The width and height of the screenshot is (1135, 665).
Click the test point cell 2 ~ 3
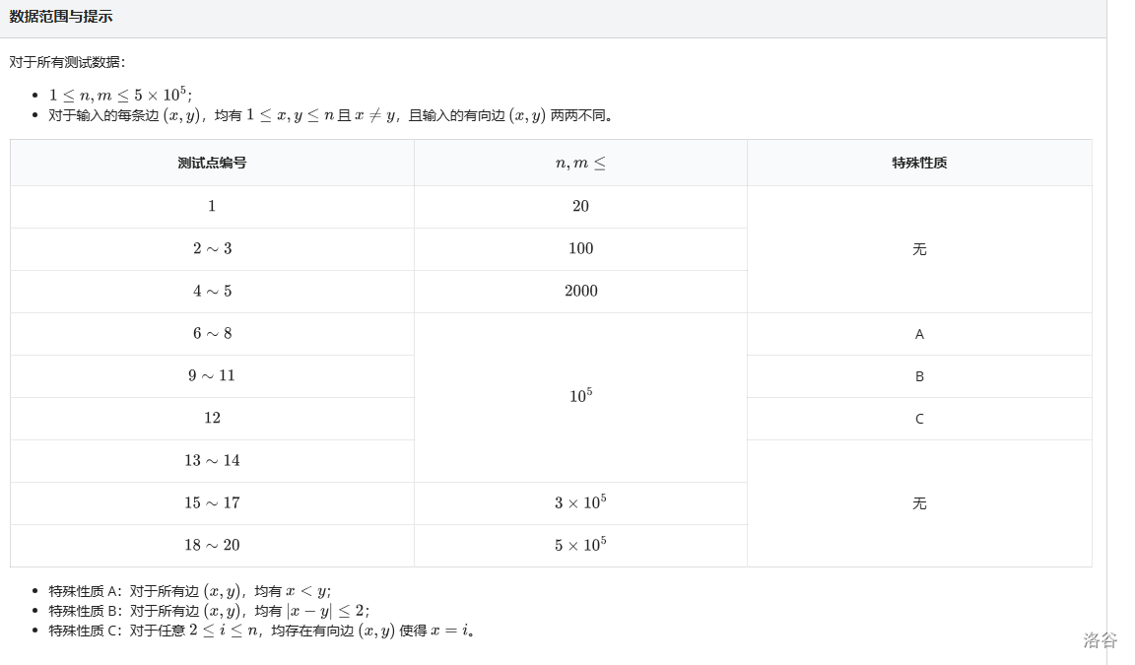pyautogui.click(x=212, y=248)
